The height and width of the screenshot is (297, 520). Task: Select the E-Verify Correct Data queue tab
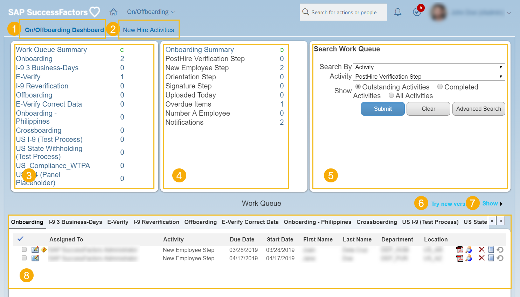pyautogui.click(x=250, y=222)
